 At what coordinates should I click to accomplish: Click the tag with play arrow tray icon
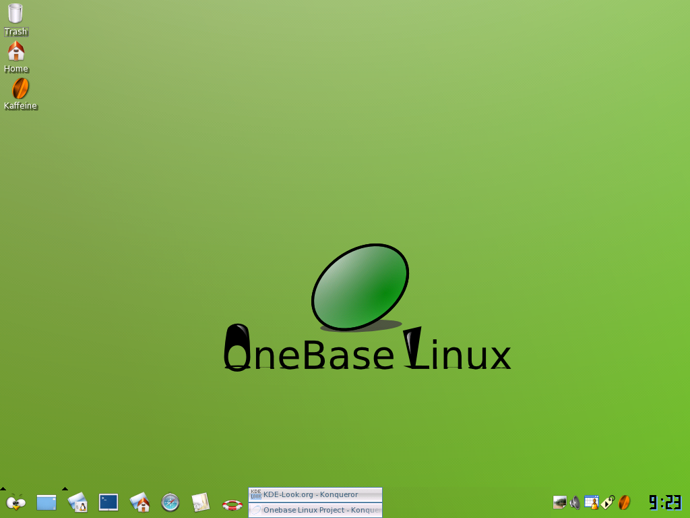(x=607, y=502)
